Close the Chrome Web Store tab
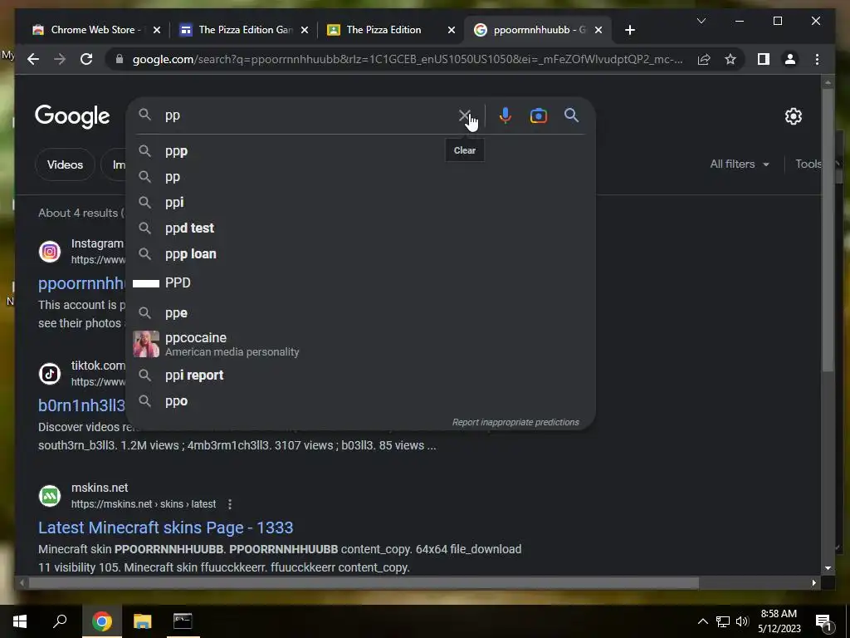 pyautogui.click(x=157, y=30)
